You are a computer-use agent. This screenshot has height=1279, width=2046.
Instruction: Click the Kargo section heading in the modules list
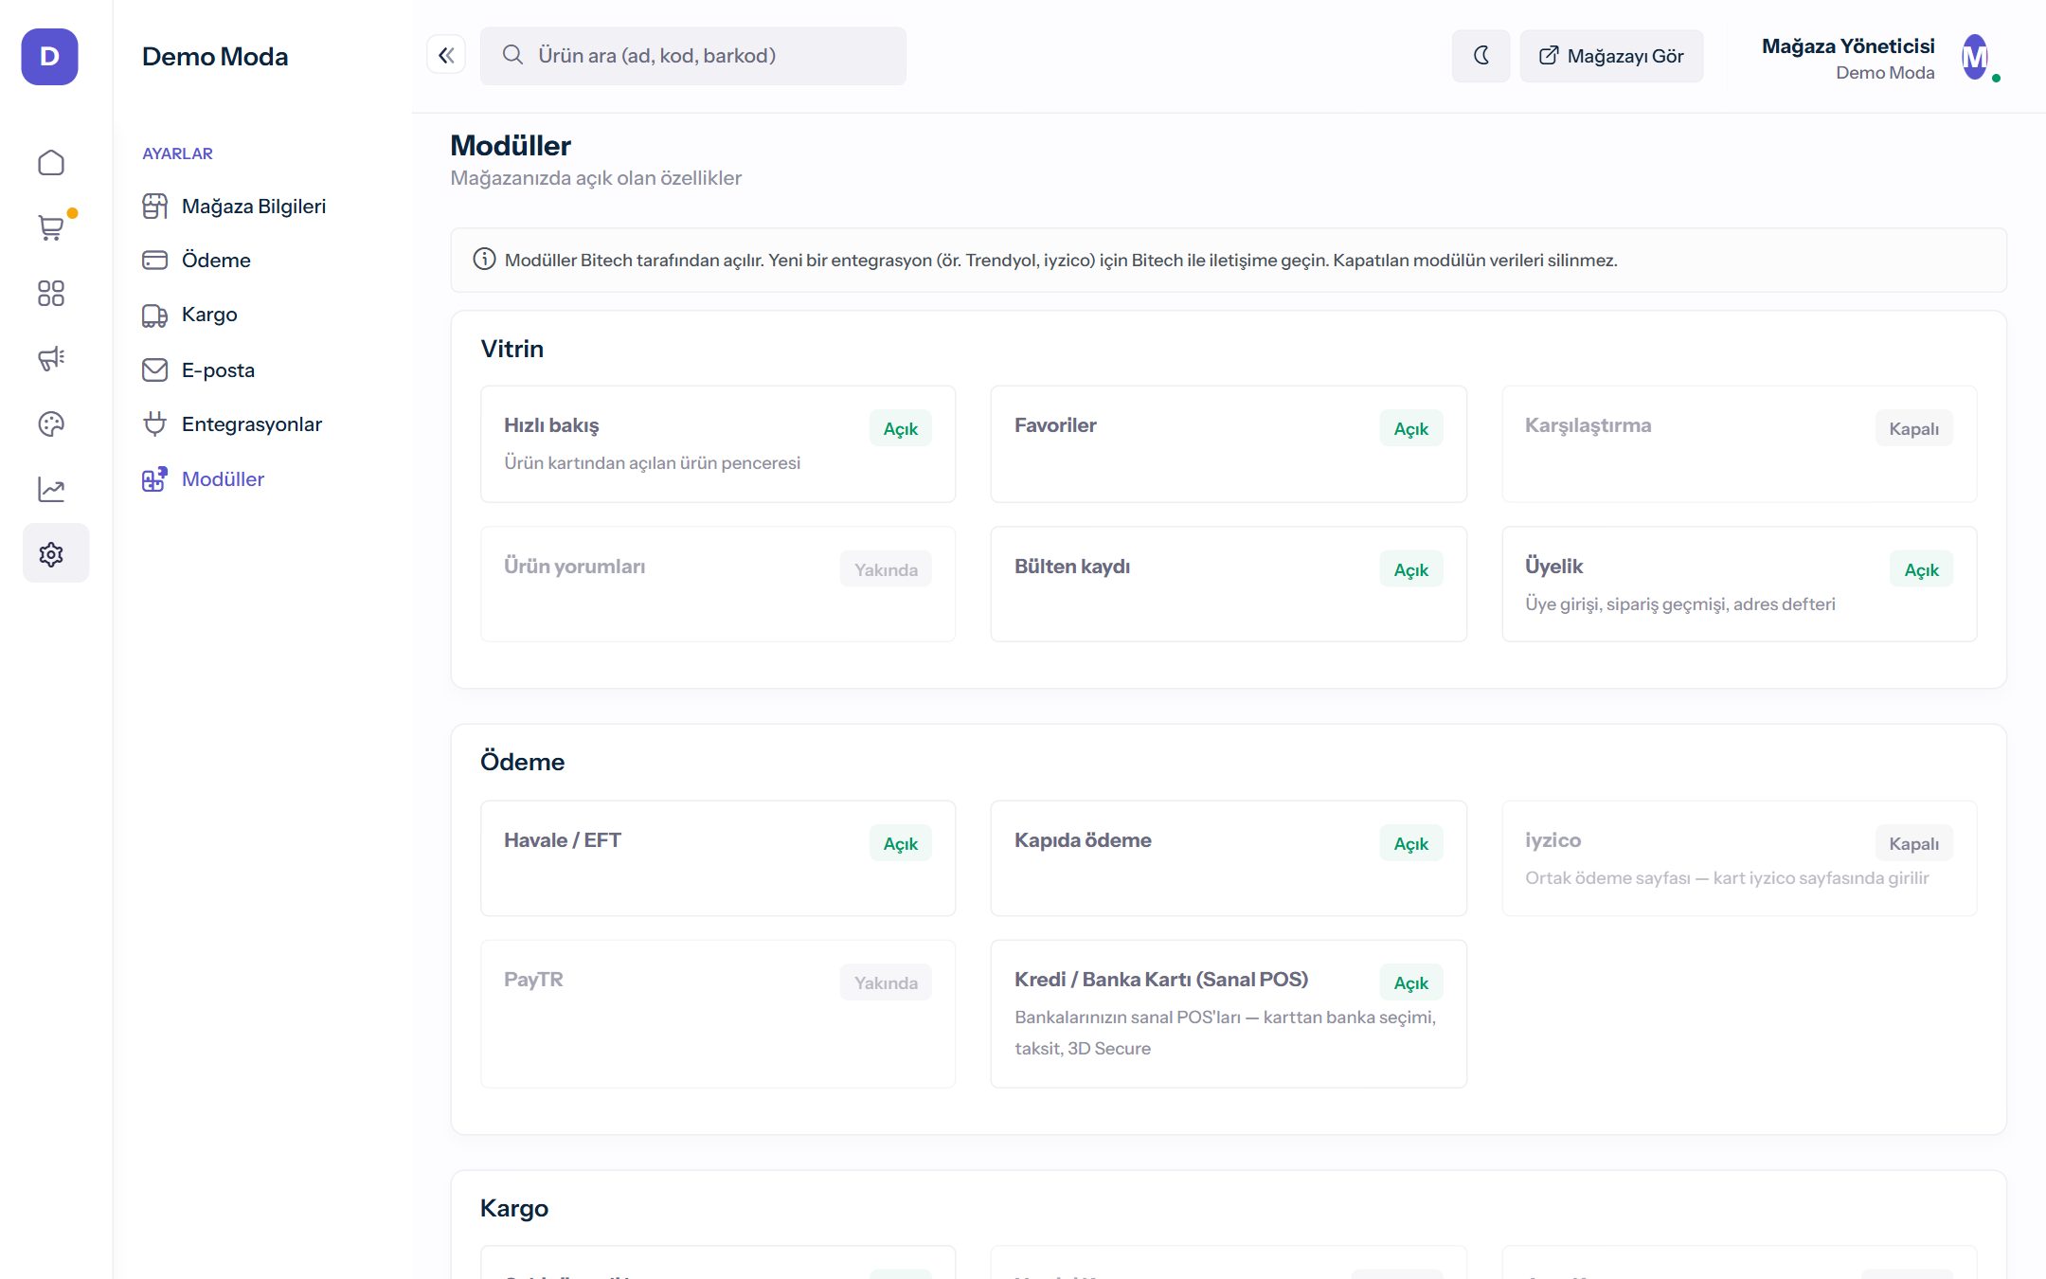point(514,1208)
